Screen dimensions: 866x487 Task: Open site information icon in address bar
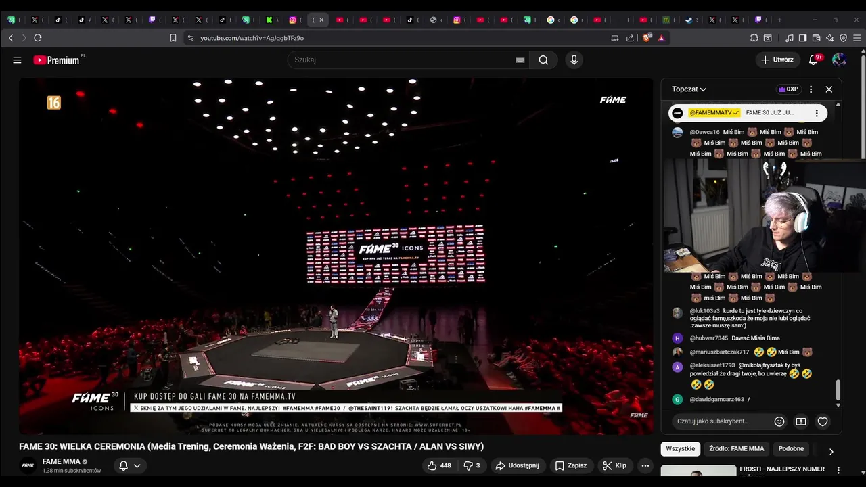pyautogui.click(x=191, y=38)
